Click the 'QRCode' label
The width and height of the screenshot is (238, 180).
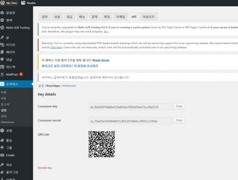click(x=43, y=134)
